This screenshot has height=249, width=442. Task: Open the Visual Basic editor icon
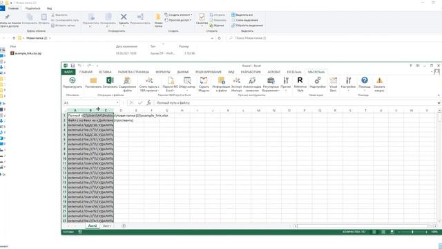333,80
